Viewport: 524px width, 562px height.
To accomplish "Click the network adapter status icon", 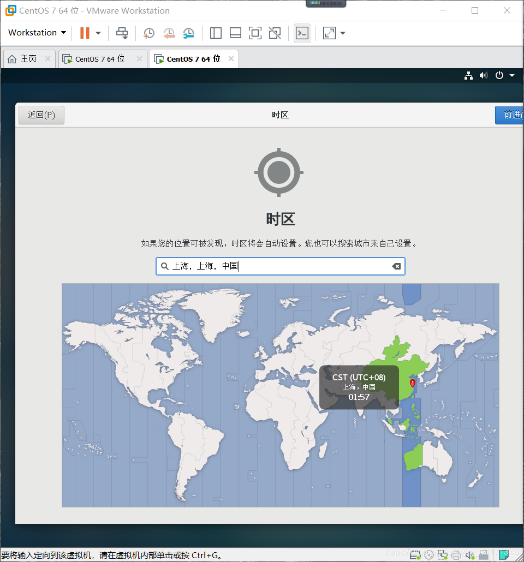I will (443, 555).
